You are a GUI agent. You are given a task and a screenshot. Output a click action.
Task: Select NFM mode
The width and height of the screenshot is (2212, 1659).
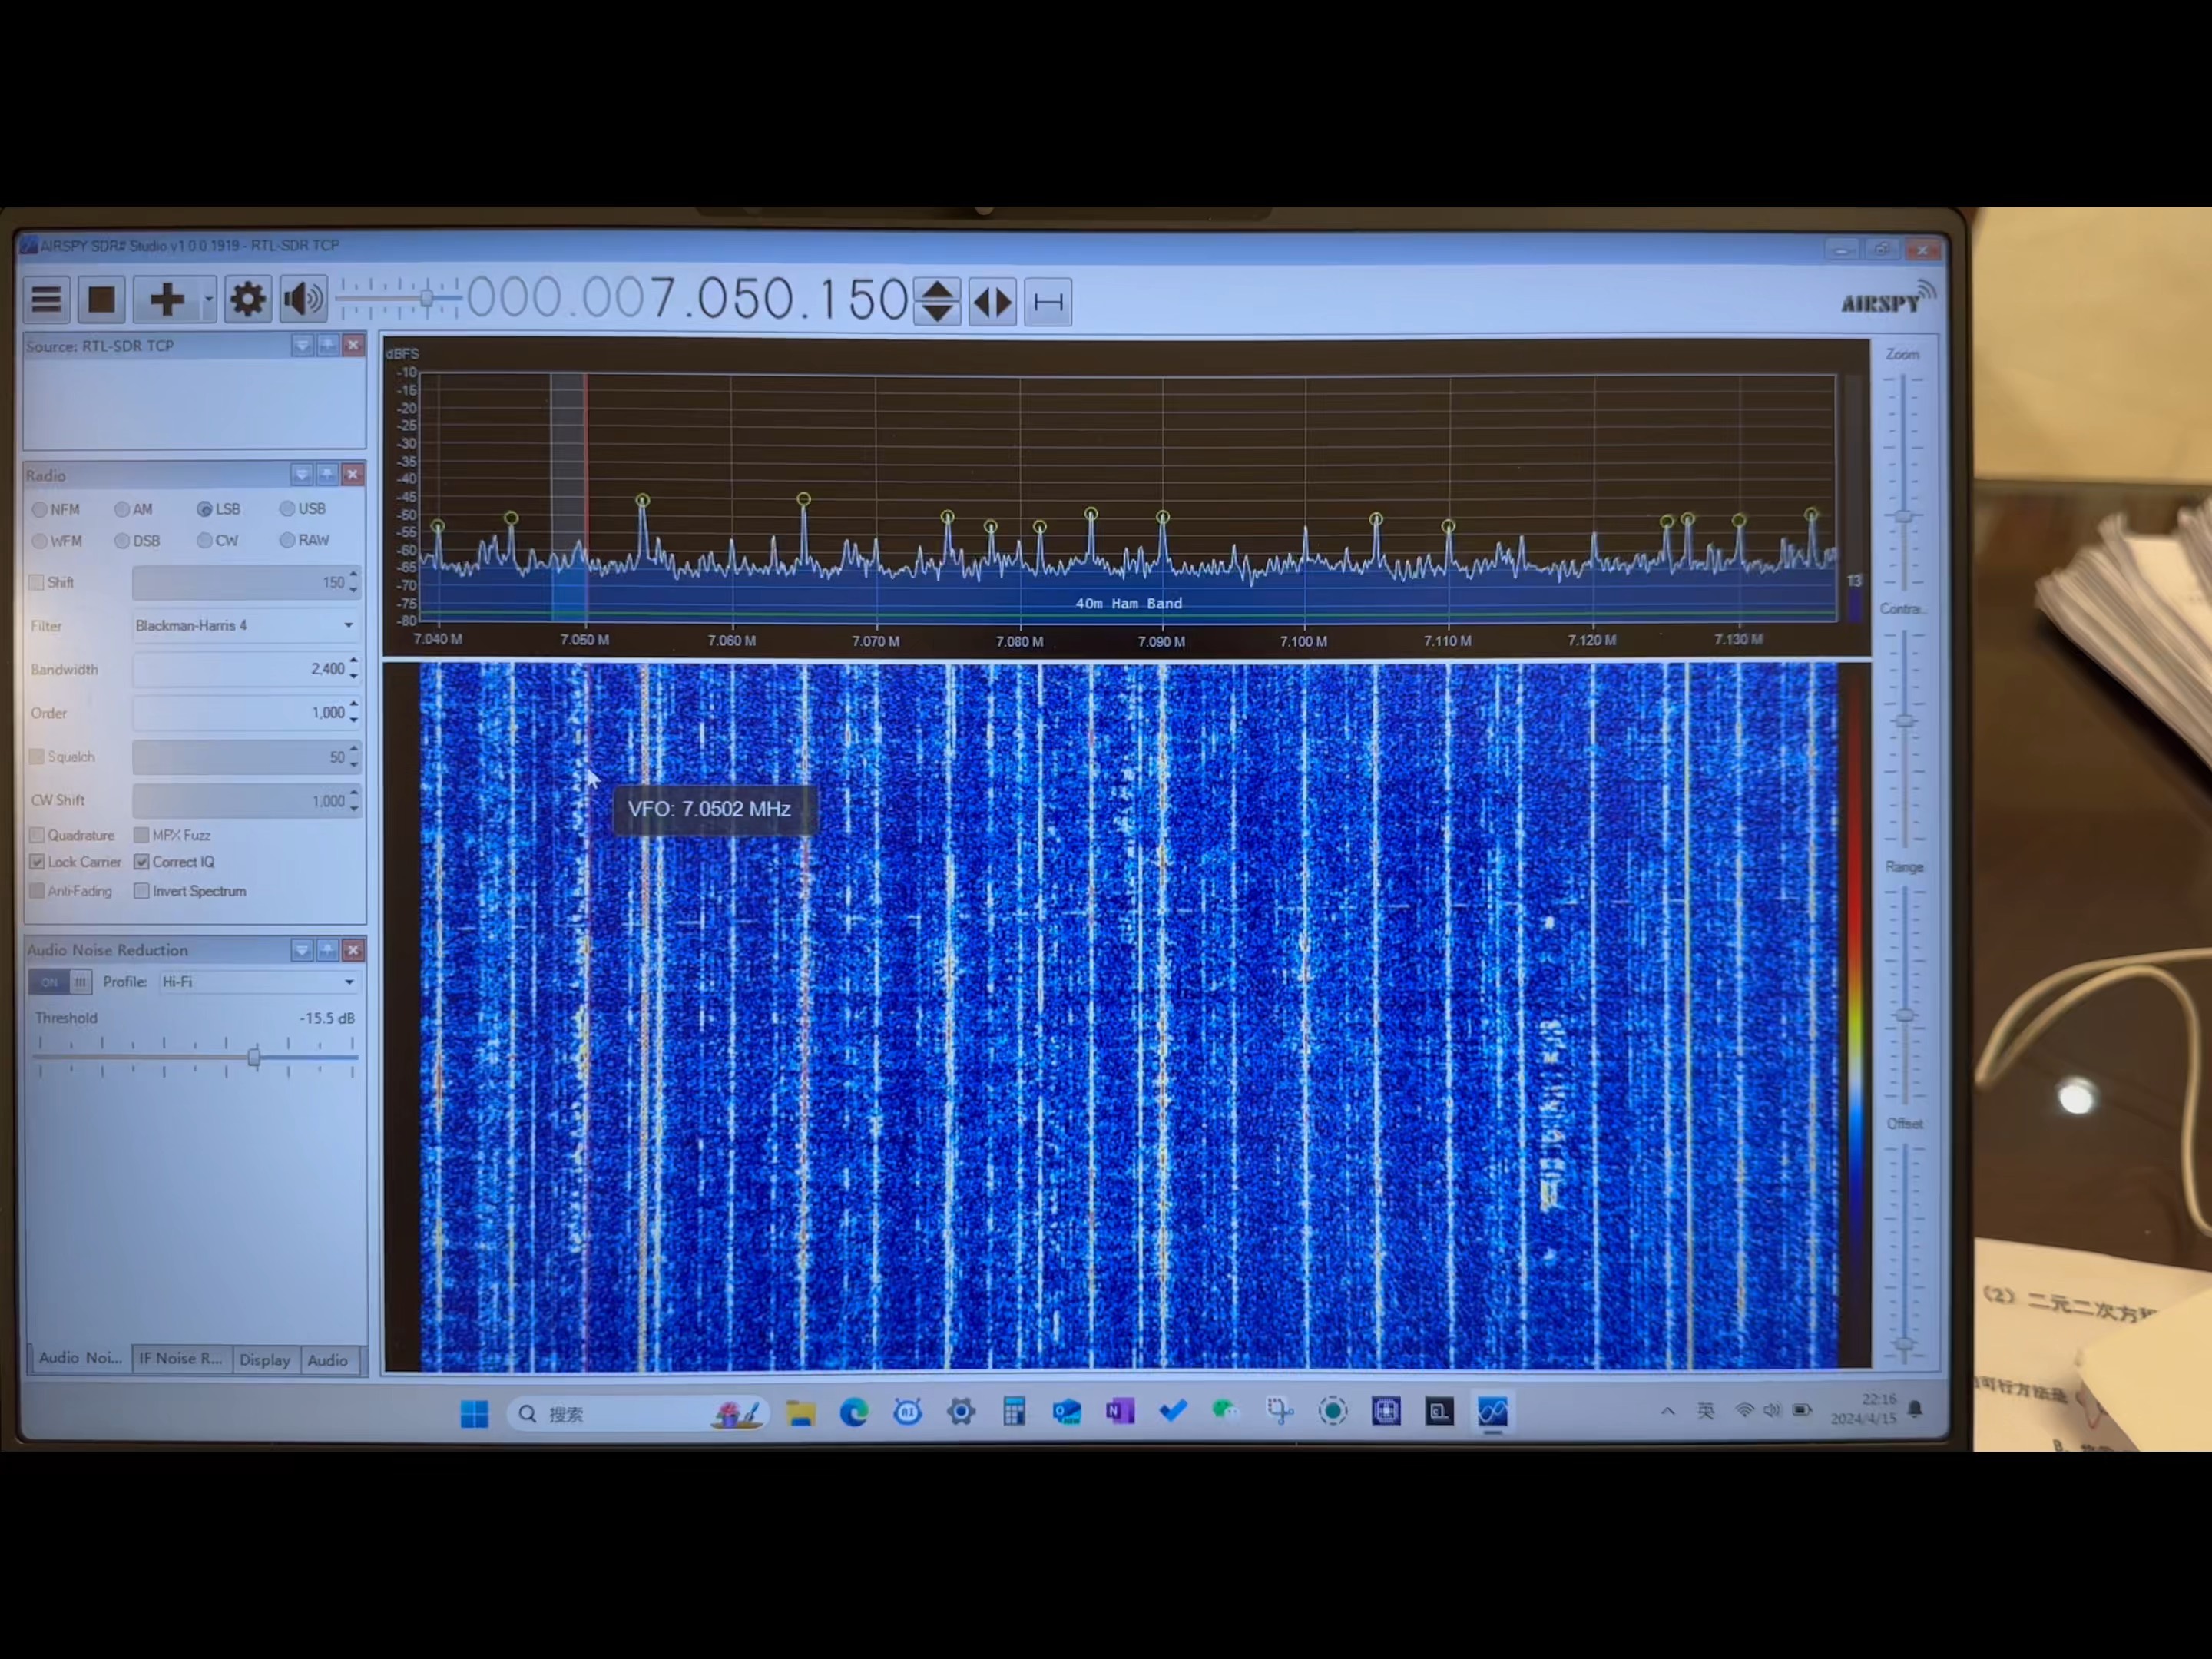(40, 510)
